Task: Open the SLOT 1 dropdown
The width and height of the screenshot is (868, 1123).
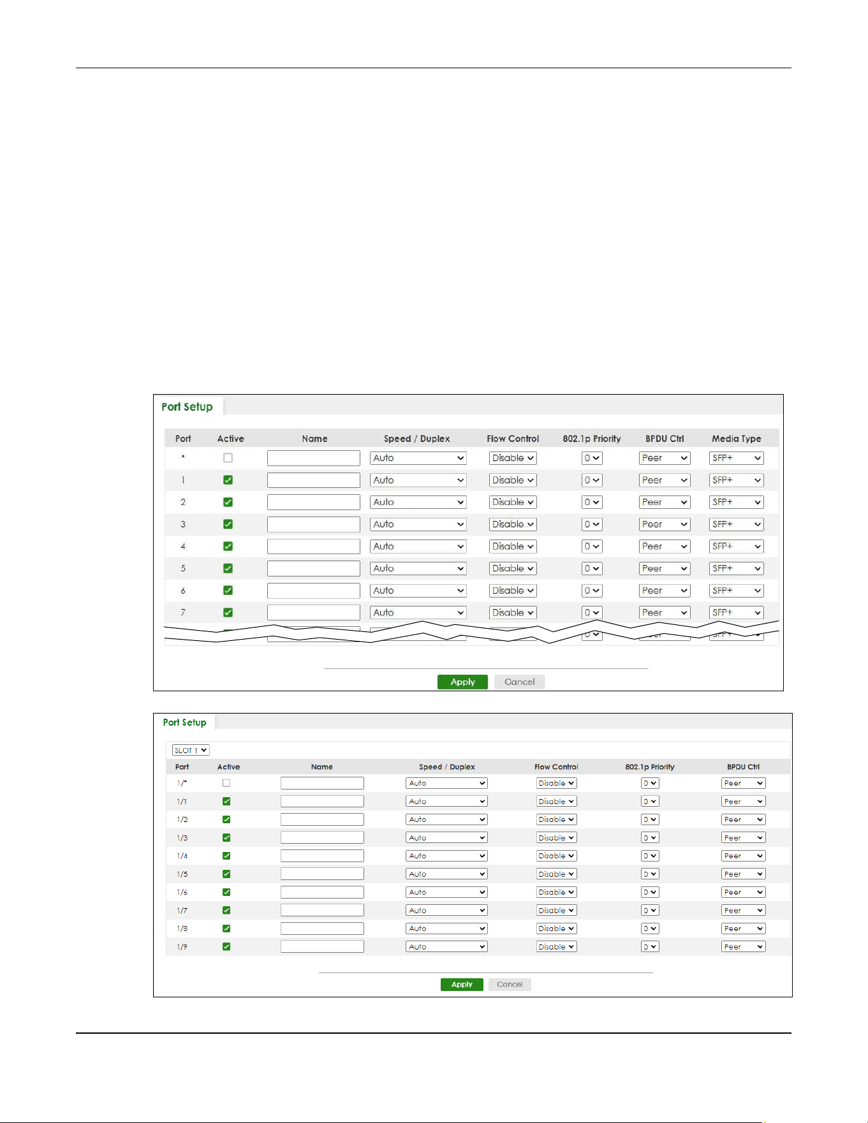Action: coord(191,751)
